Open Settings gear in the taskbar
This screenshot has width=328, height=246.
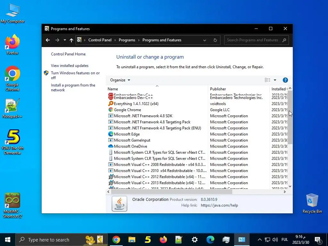click(x=194, y=240)
